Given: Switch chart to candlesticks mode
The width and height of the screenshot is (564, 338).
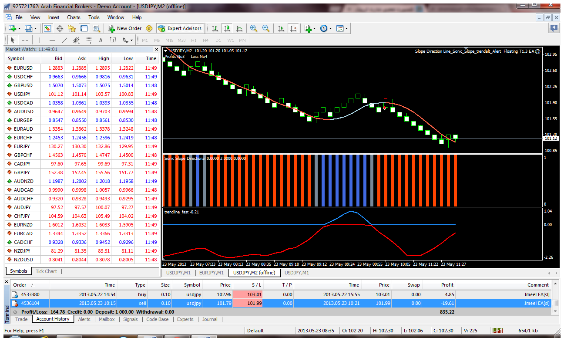Looking at the screenshot, I should pos(227,28).
